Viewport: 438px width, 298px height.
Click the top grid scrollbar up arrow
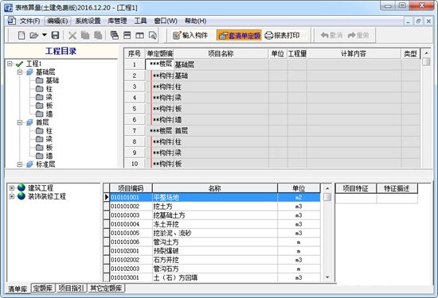coord(426,53)
